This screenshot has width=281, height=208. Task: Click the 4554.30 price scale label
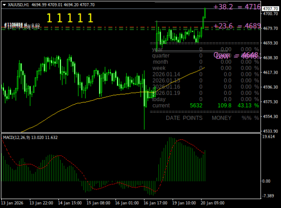click(x=270, y=116)
